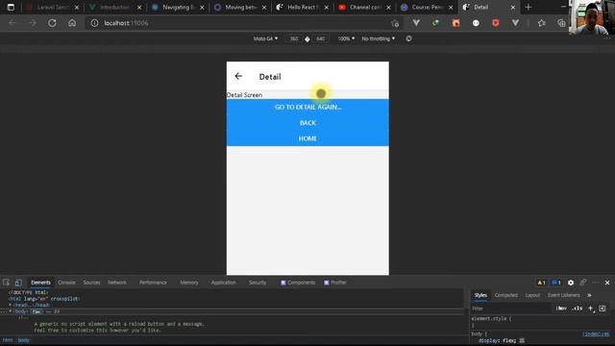Click the BACK button in app
The width and height of the screenshot is (615, 346).
point(307,123)
